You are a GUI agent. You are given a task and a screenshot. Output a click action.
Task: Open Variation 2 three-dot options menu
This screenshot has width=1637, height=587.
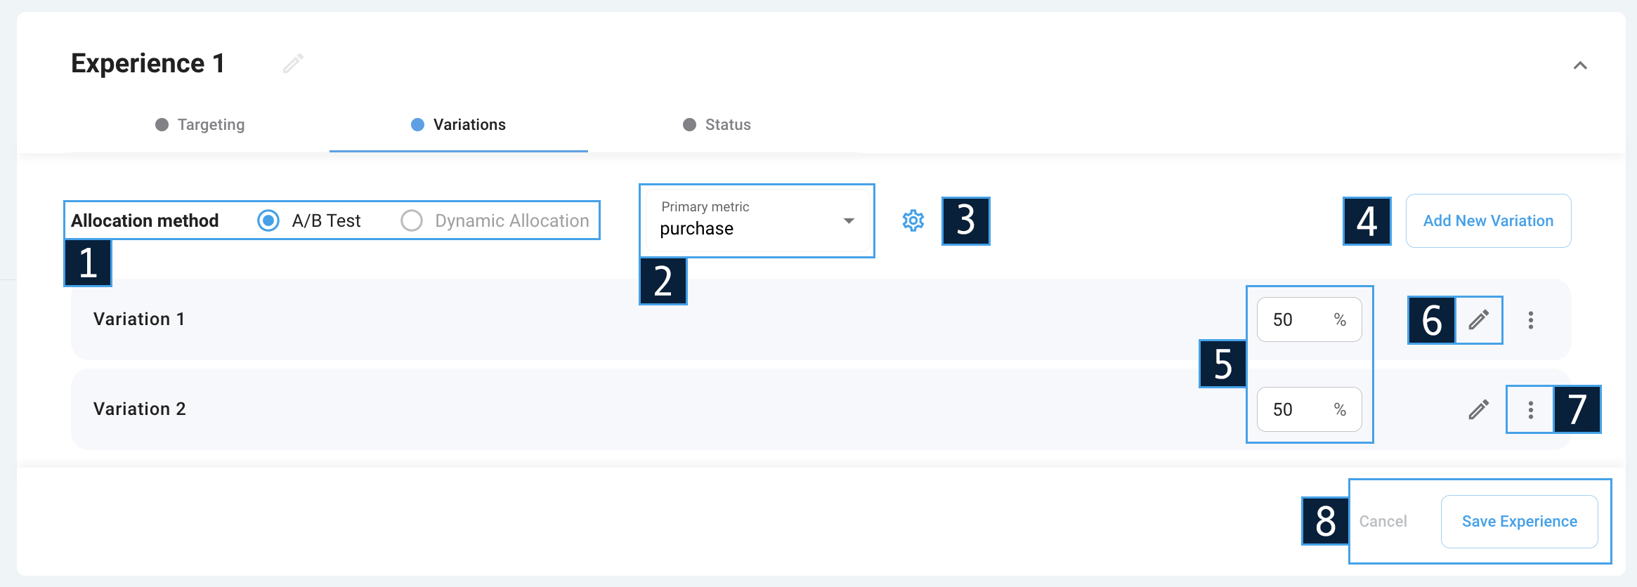pyautogui.click(x=1530, y=410)
